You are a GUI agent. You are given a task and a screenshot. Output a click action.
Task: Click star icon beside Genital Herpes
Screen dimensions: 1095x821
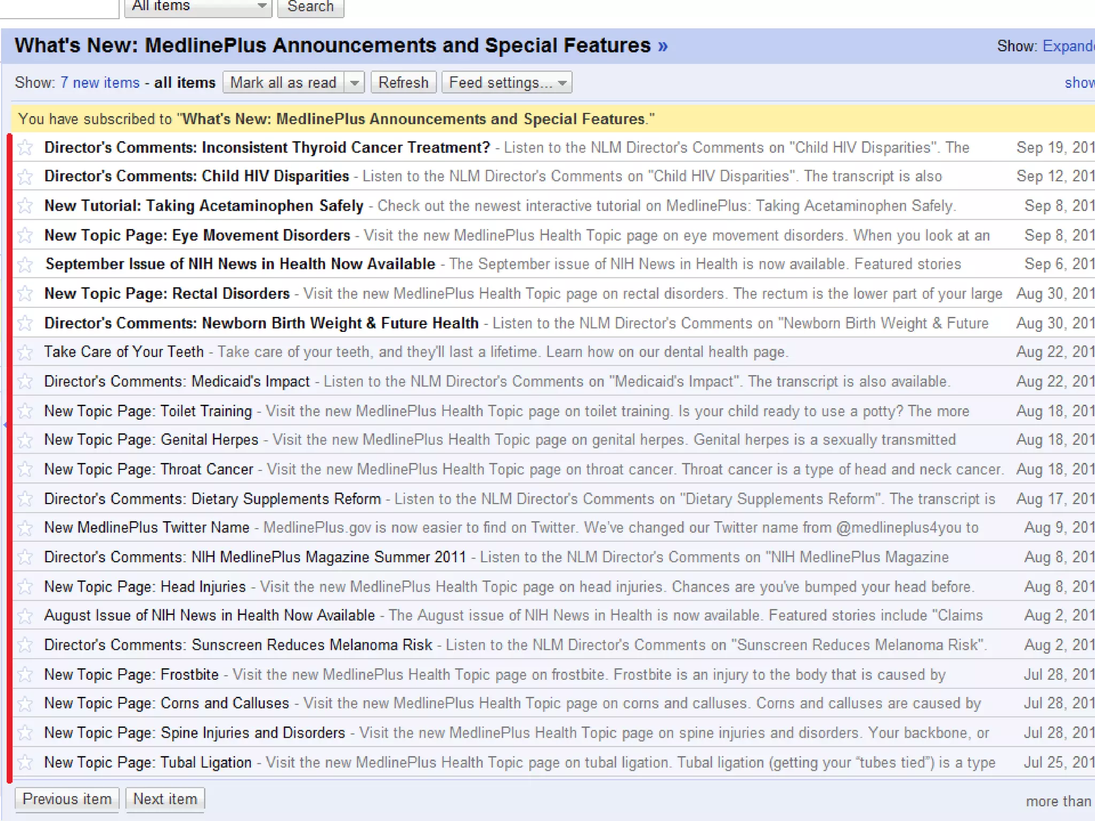click(25, 440)
